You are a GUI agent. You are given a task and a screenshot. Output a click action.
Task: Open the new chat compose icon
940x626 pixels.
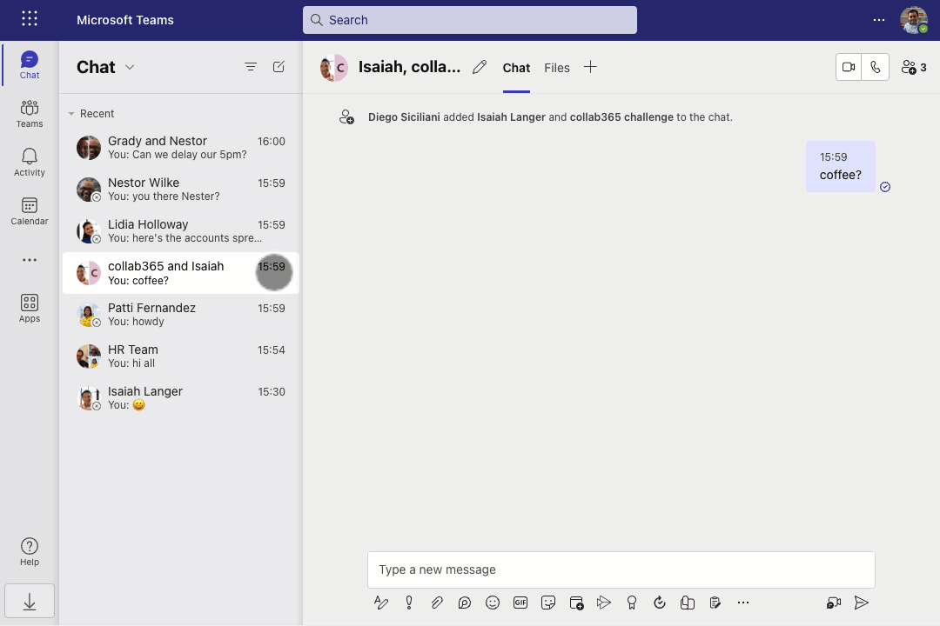click(279, 66)
